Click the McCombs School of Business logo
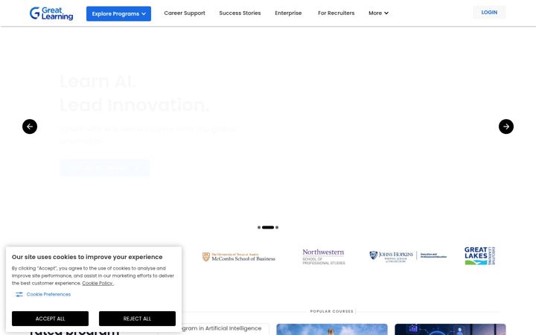The width and height of the screenshot is (536, 335). coord(239,257)
